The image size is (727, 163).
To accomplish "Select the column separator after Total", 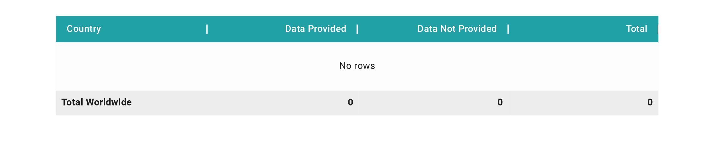I will 657,29.
